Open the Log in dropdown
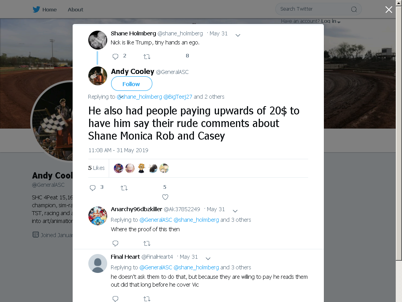The height and width of the screenshot is (302, 402). tap(331, 21)
